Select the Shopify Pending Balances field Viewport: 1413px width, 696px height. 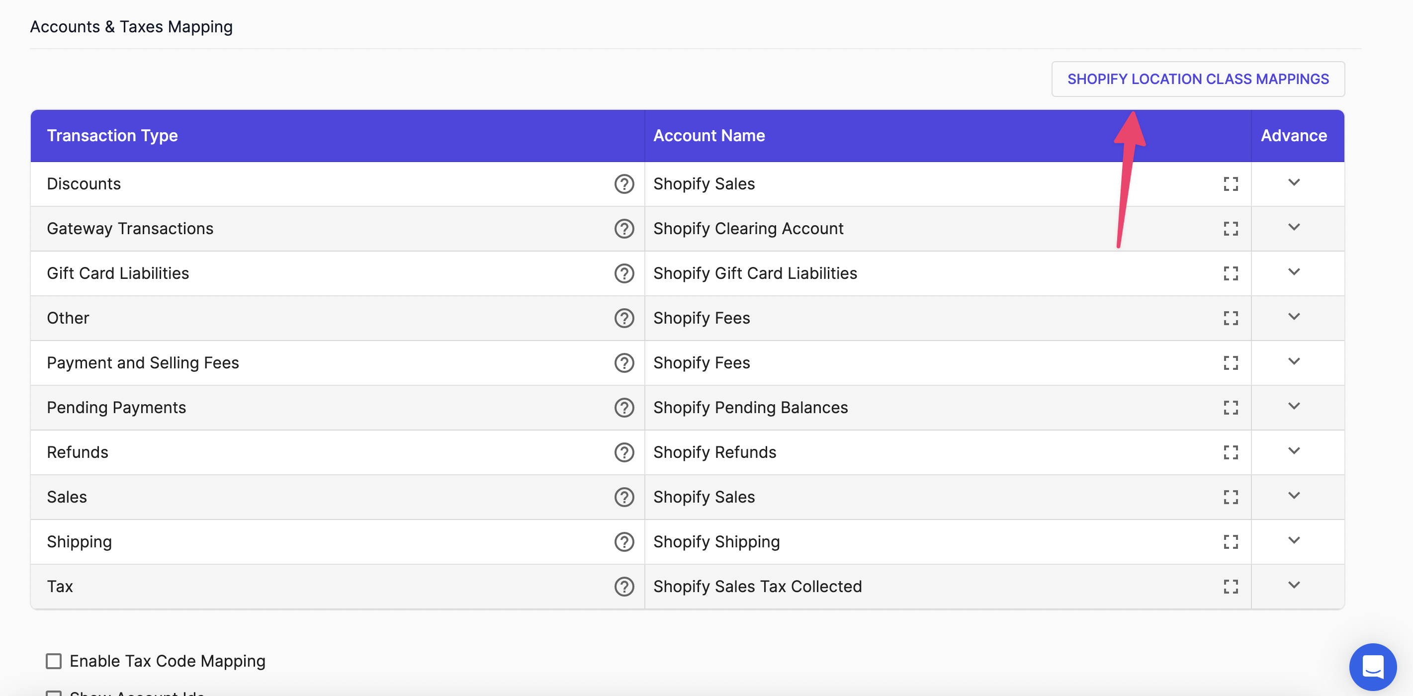pos(947,408)
